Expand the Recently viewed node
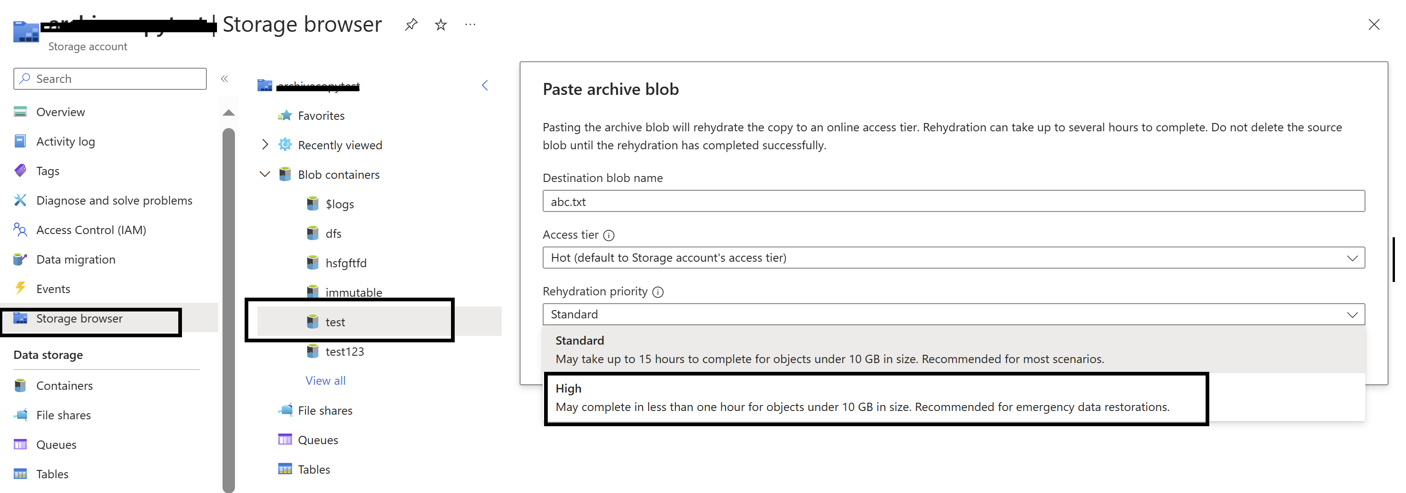The height and width of the screenshot is (493, 1406). pyautogui.click(x=265, y=145)
